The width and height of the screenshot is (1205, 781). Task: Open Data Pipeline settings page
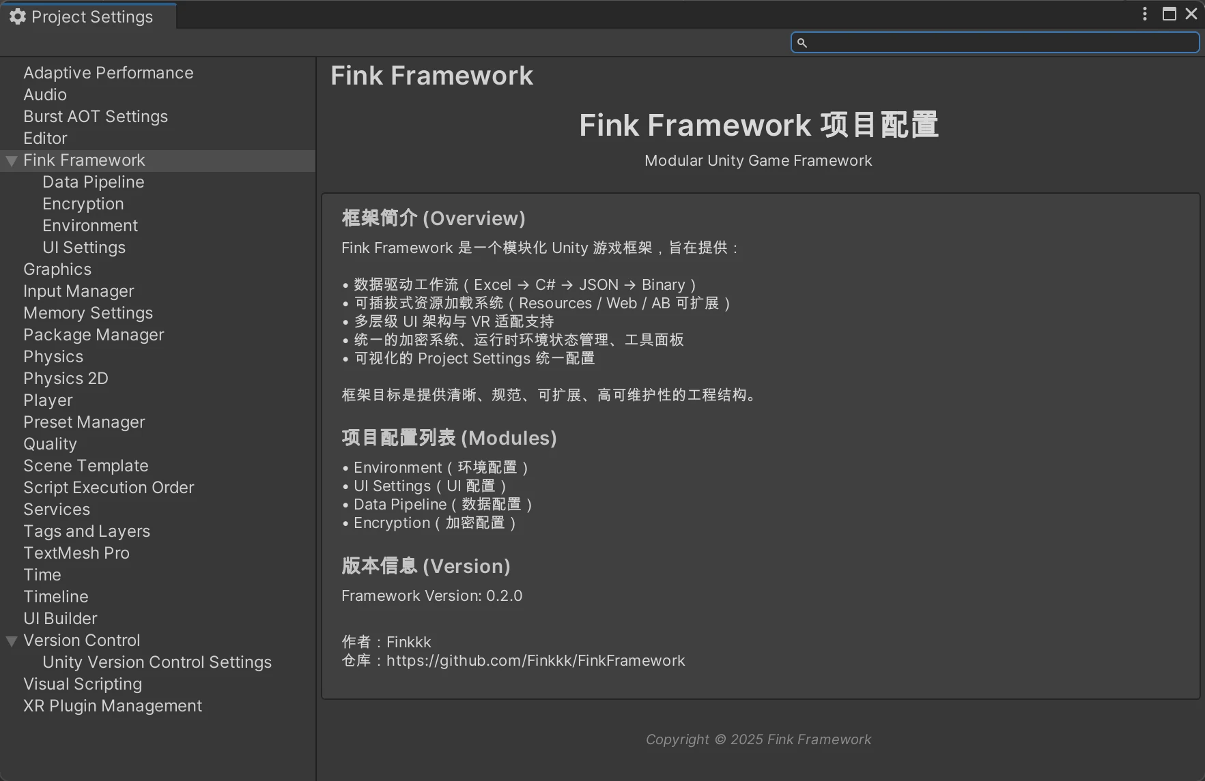tap(93, 182)
